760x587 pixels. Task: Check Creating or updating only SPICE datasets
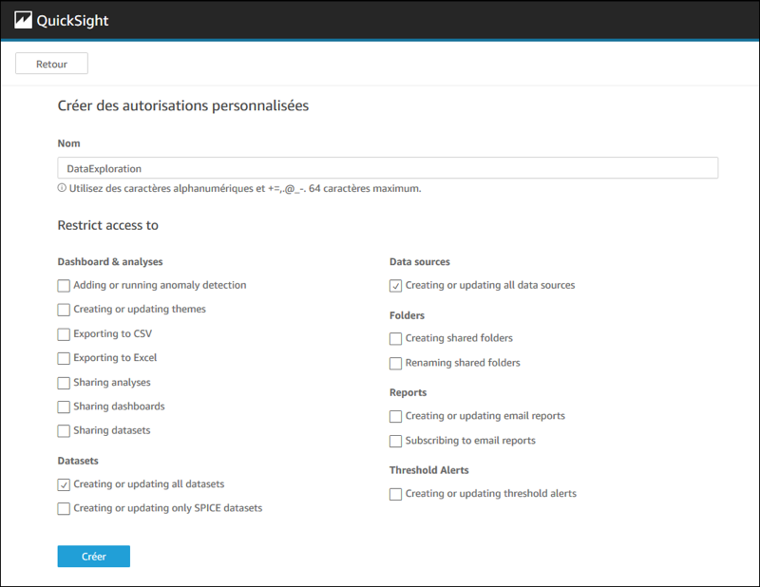[x=64, y=508]
